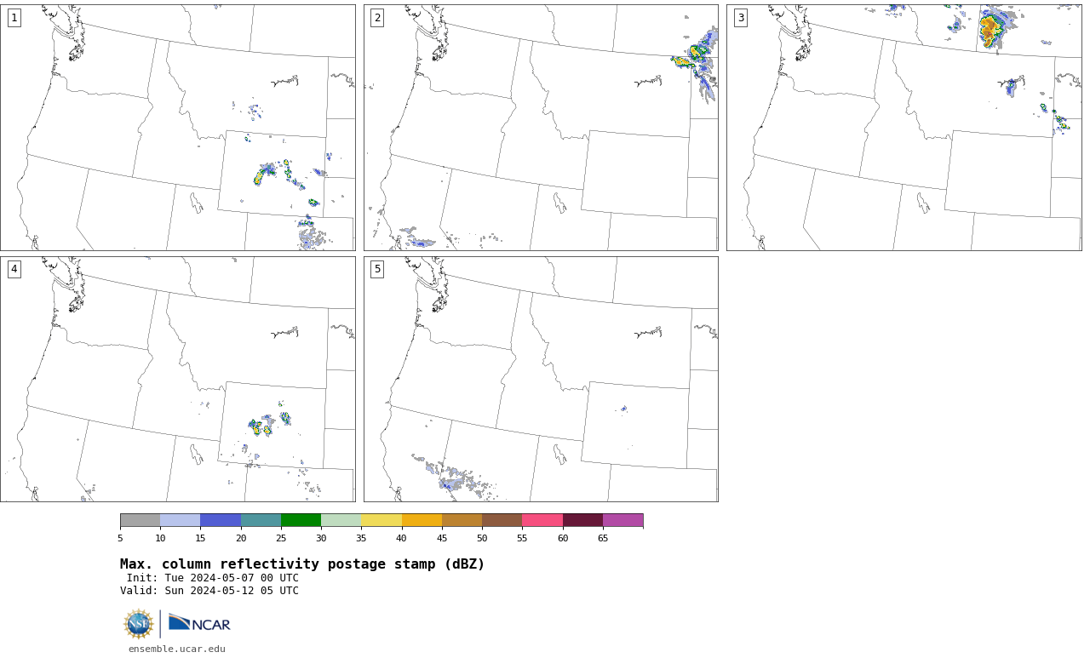The height and width of the screenshot is (658, 1090).
Task: Click the panel label number 5
Action: (377, 269)
